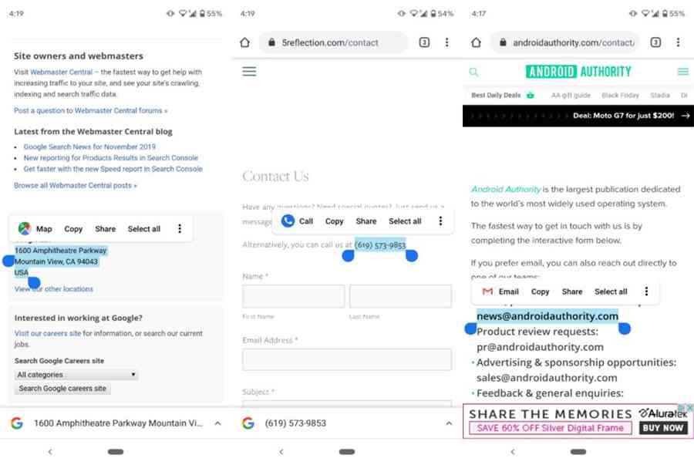This screenshot has width=694, height=465.
Task: Open Android Authority's green hamburger menu
Action: pos(683,72)
